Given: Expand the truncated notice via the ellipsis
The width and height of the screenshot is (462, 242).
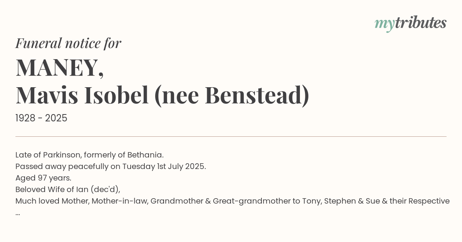Looking at the screenshot, I should point(18,212).
